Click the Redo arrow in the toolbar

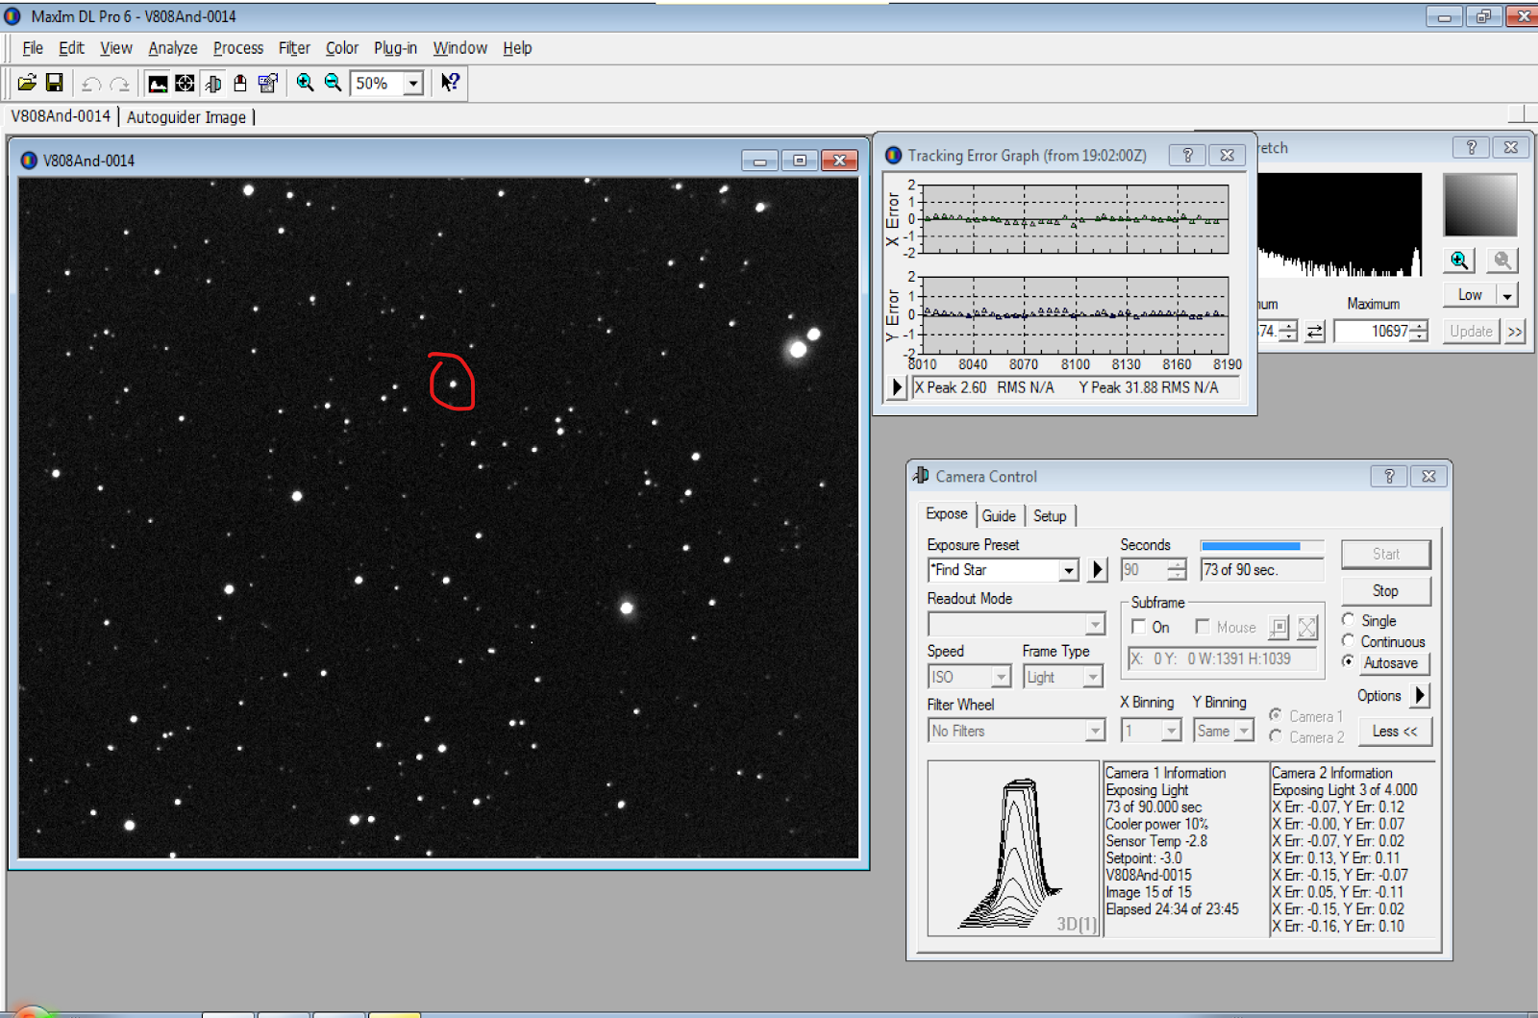click(x=119, y=84)
